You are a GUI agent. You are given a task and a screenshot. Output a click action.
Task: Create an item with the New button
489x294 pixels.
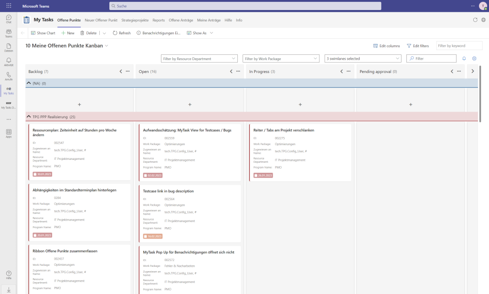coord(68,32)
